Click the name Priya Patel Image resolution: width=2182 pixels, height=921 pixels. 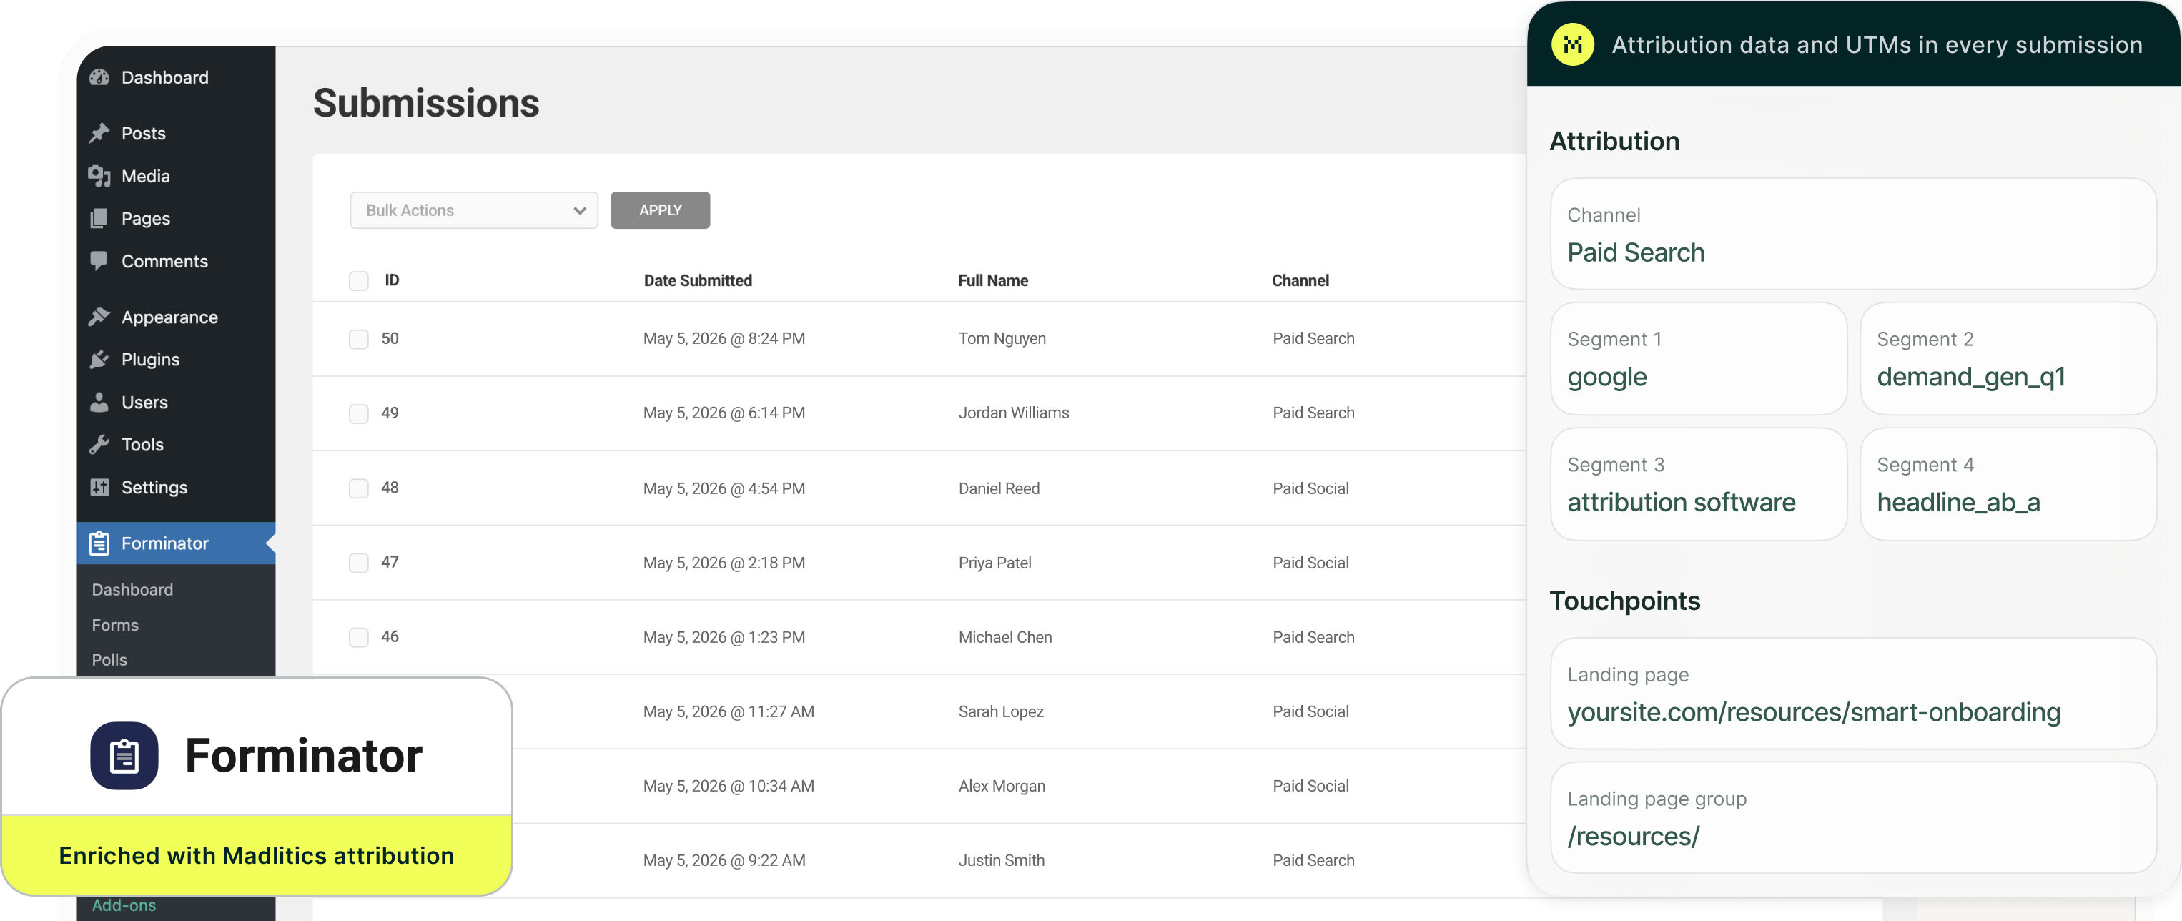[994, 563]
